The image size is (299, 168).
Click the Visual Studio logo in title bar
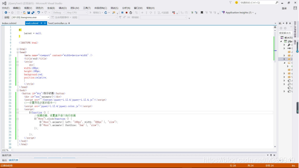pyautogui.click(x=4, y=3)
